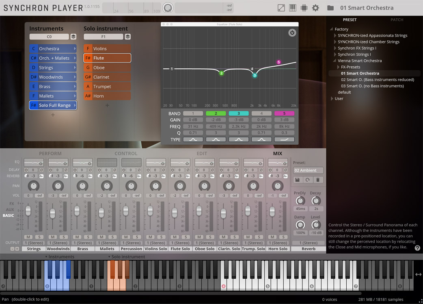Image resolution: width=423 pixels, height=304 pixels.
Task: Invert phase on Horn Solo channel
Action: pyautogui.click(x=285, y=170)
